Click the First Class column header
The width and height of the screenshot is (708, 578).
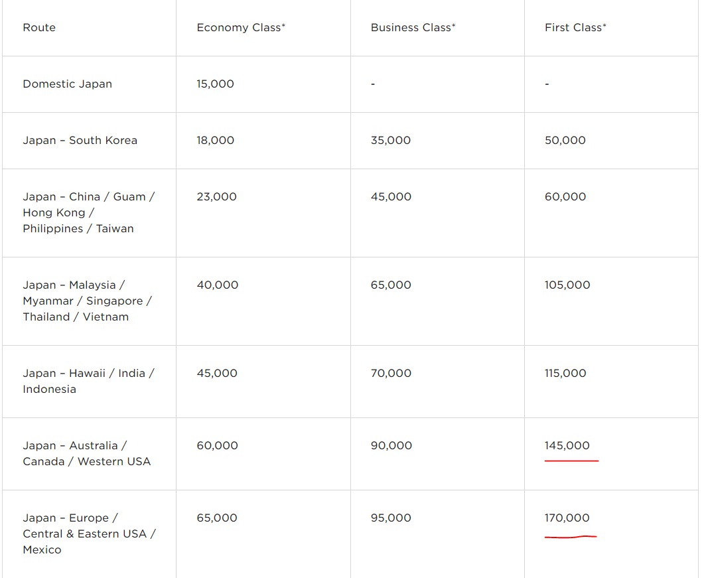tap(575, 28)
